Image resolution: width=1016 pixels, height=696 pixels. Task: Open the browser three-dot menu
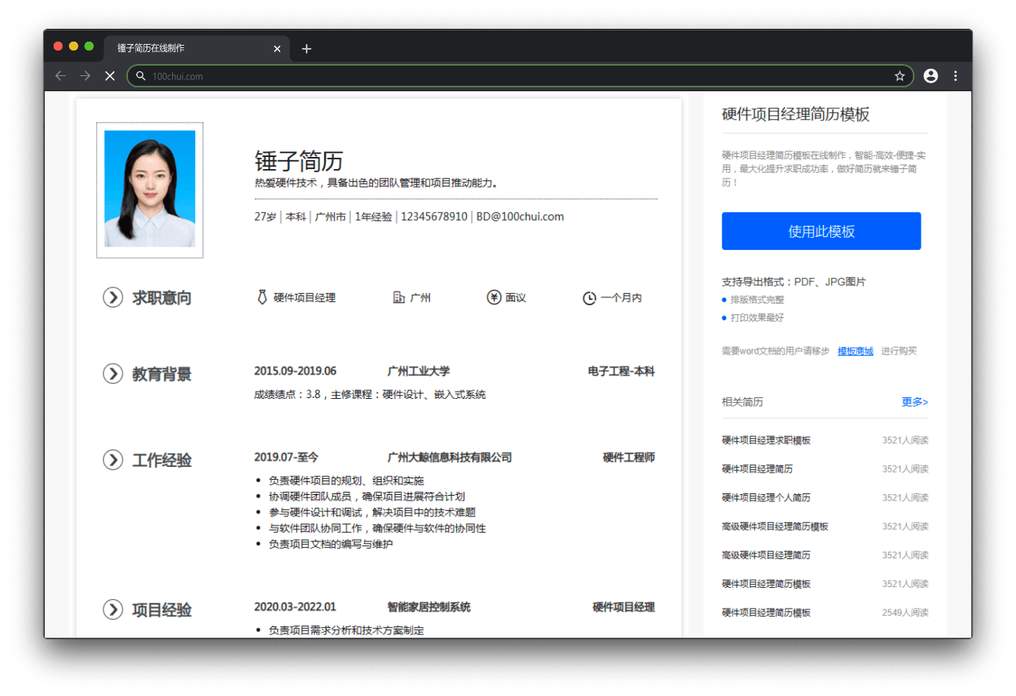(x=955, y=76)
